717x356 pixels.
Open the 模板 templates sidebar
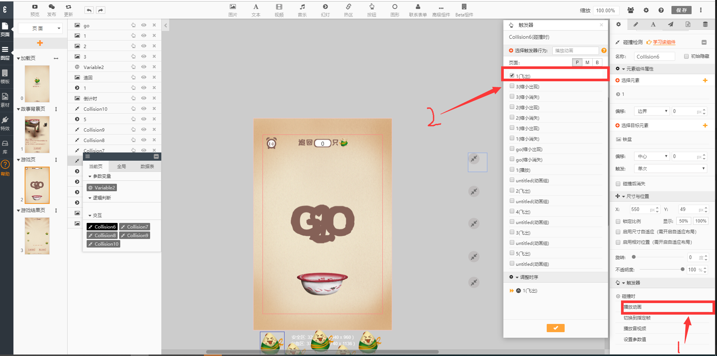5,76
